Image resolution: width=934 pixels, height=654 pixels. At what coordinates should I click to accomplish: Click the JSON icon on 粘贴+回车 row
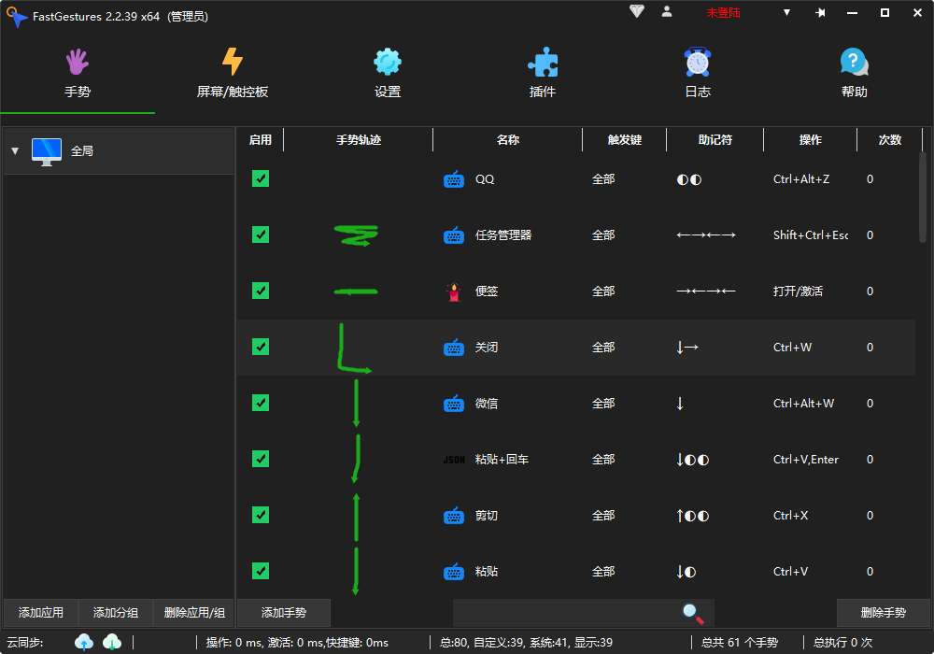point(454,459)
